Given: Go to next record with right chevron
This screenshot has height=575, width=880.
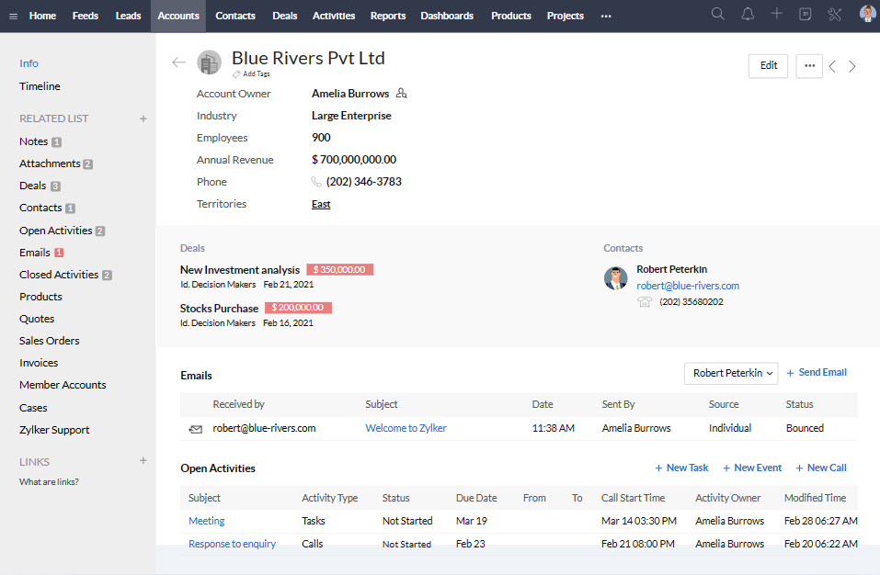Looking at the screenshot, I should click(852, 66).
